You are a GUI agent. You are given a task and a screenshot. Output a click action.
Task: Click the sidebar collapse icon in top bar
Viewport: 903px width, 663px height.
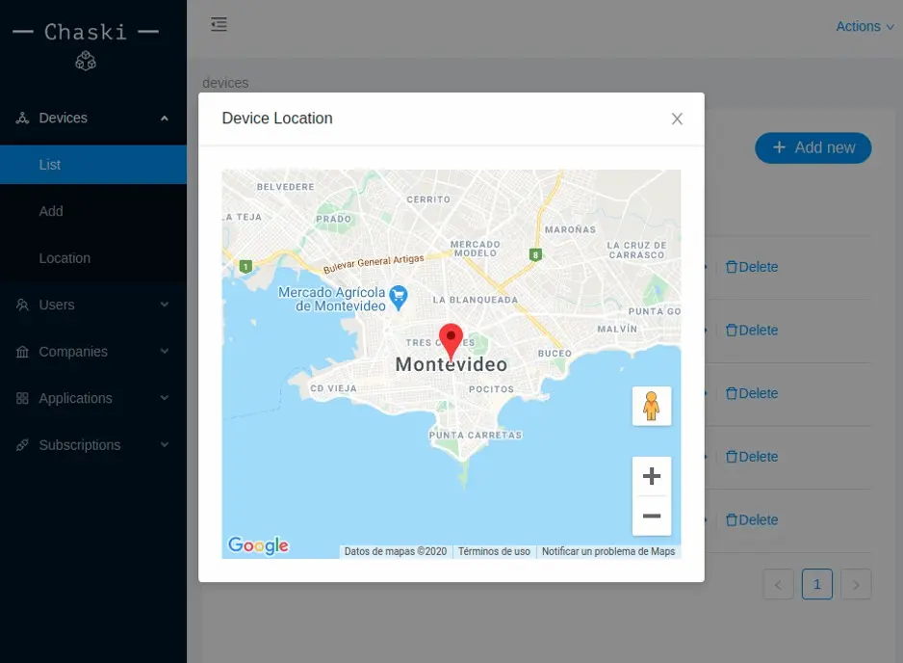pos(219,24)
